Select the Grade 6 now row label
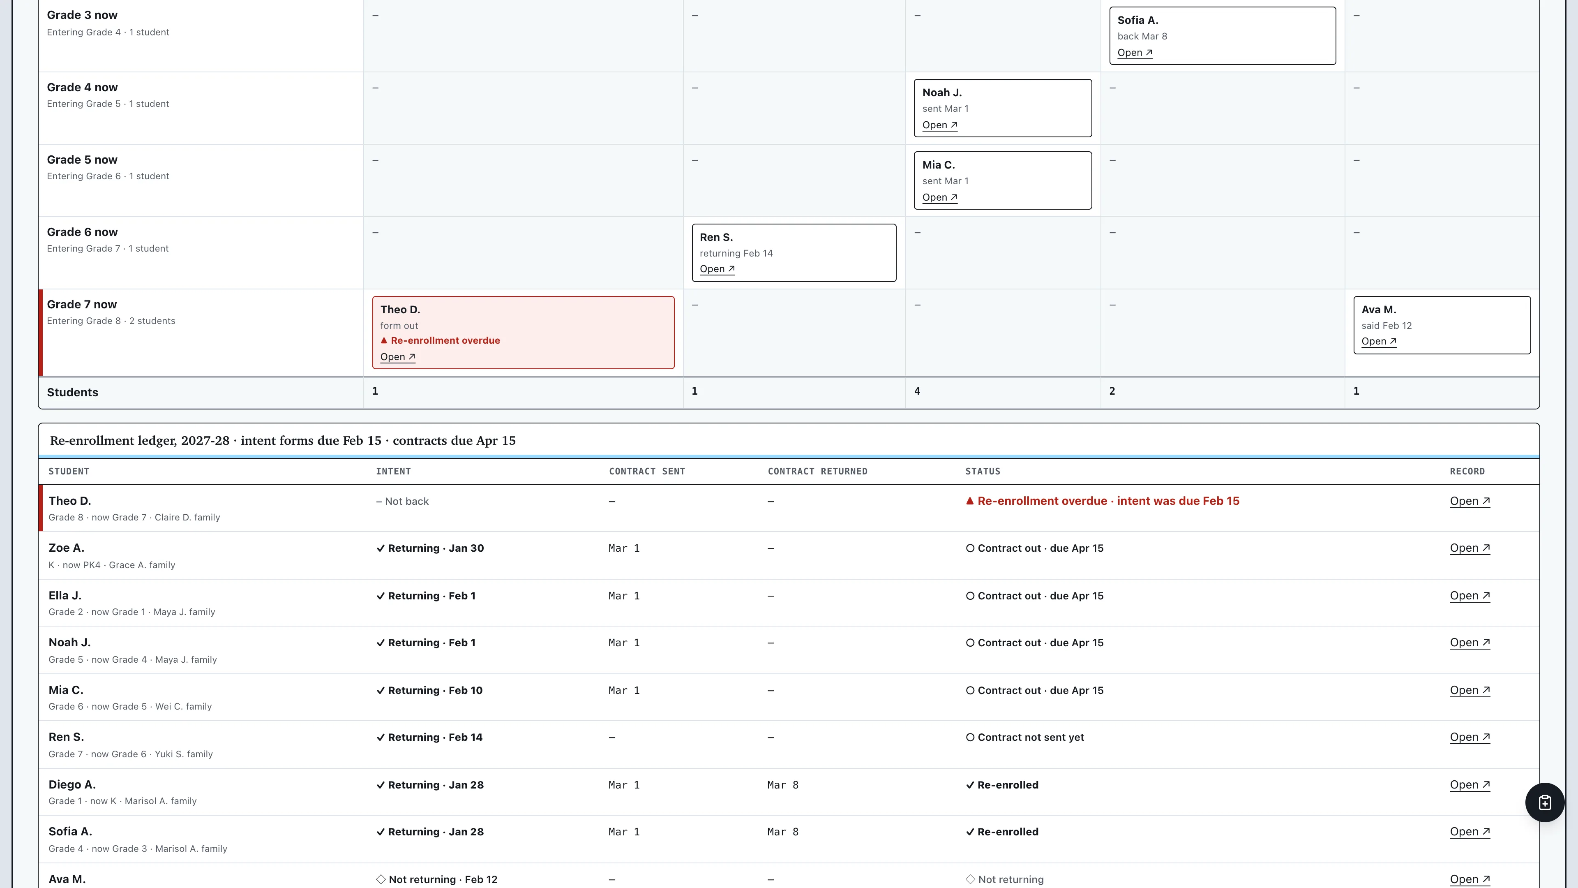This screenshot has width=1578, height=888. [82, 232]
